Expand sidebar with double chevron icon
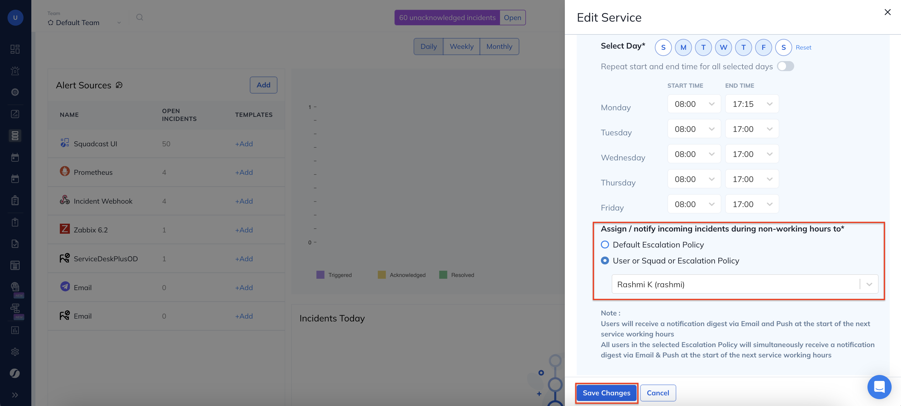901x406 pixels. pos(15,395)
